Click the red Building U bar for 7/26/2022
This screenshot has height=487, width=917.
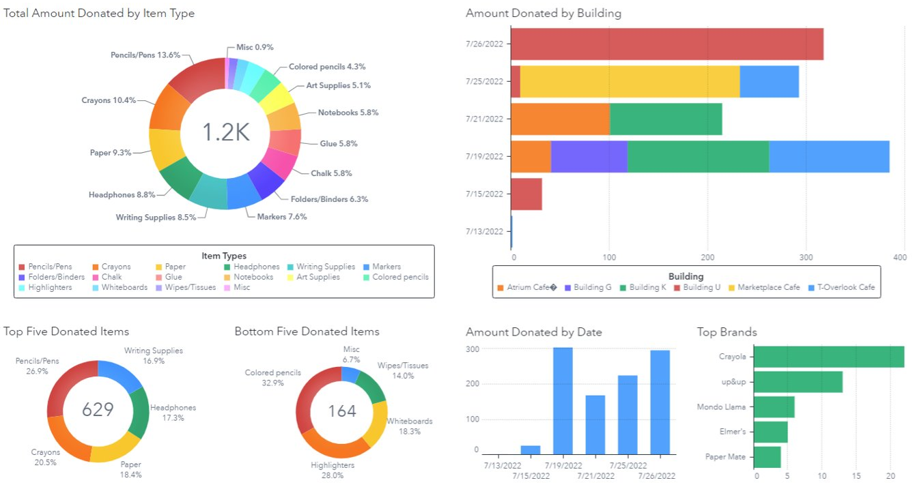(666, 44)
